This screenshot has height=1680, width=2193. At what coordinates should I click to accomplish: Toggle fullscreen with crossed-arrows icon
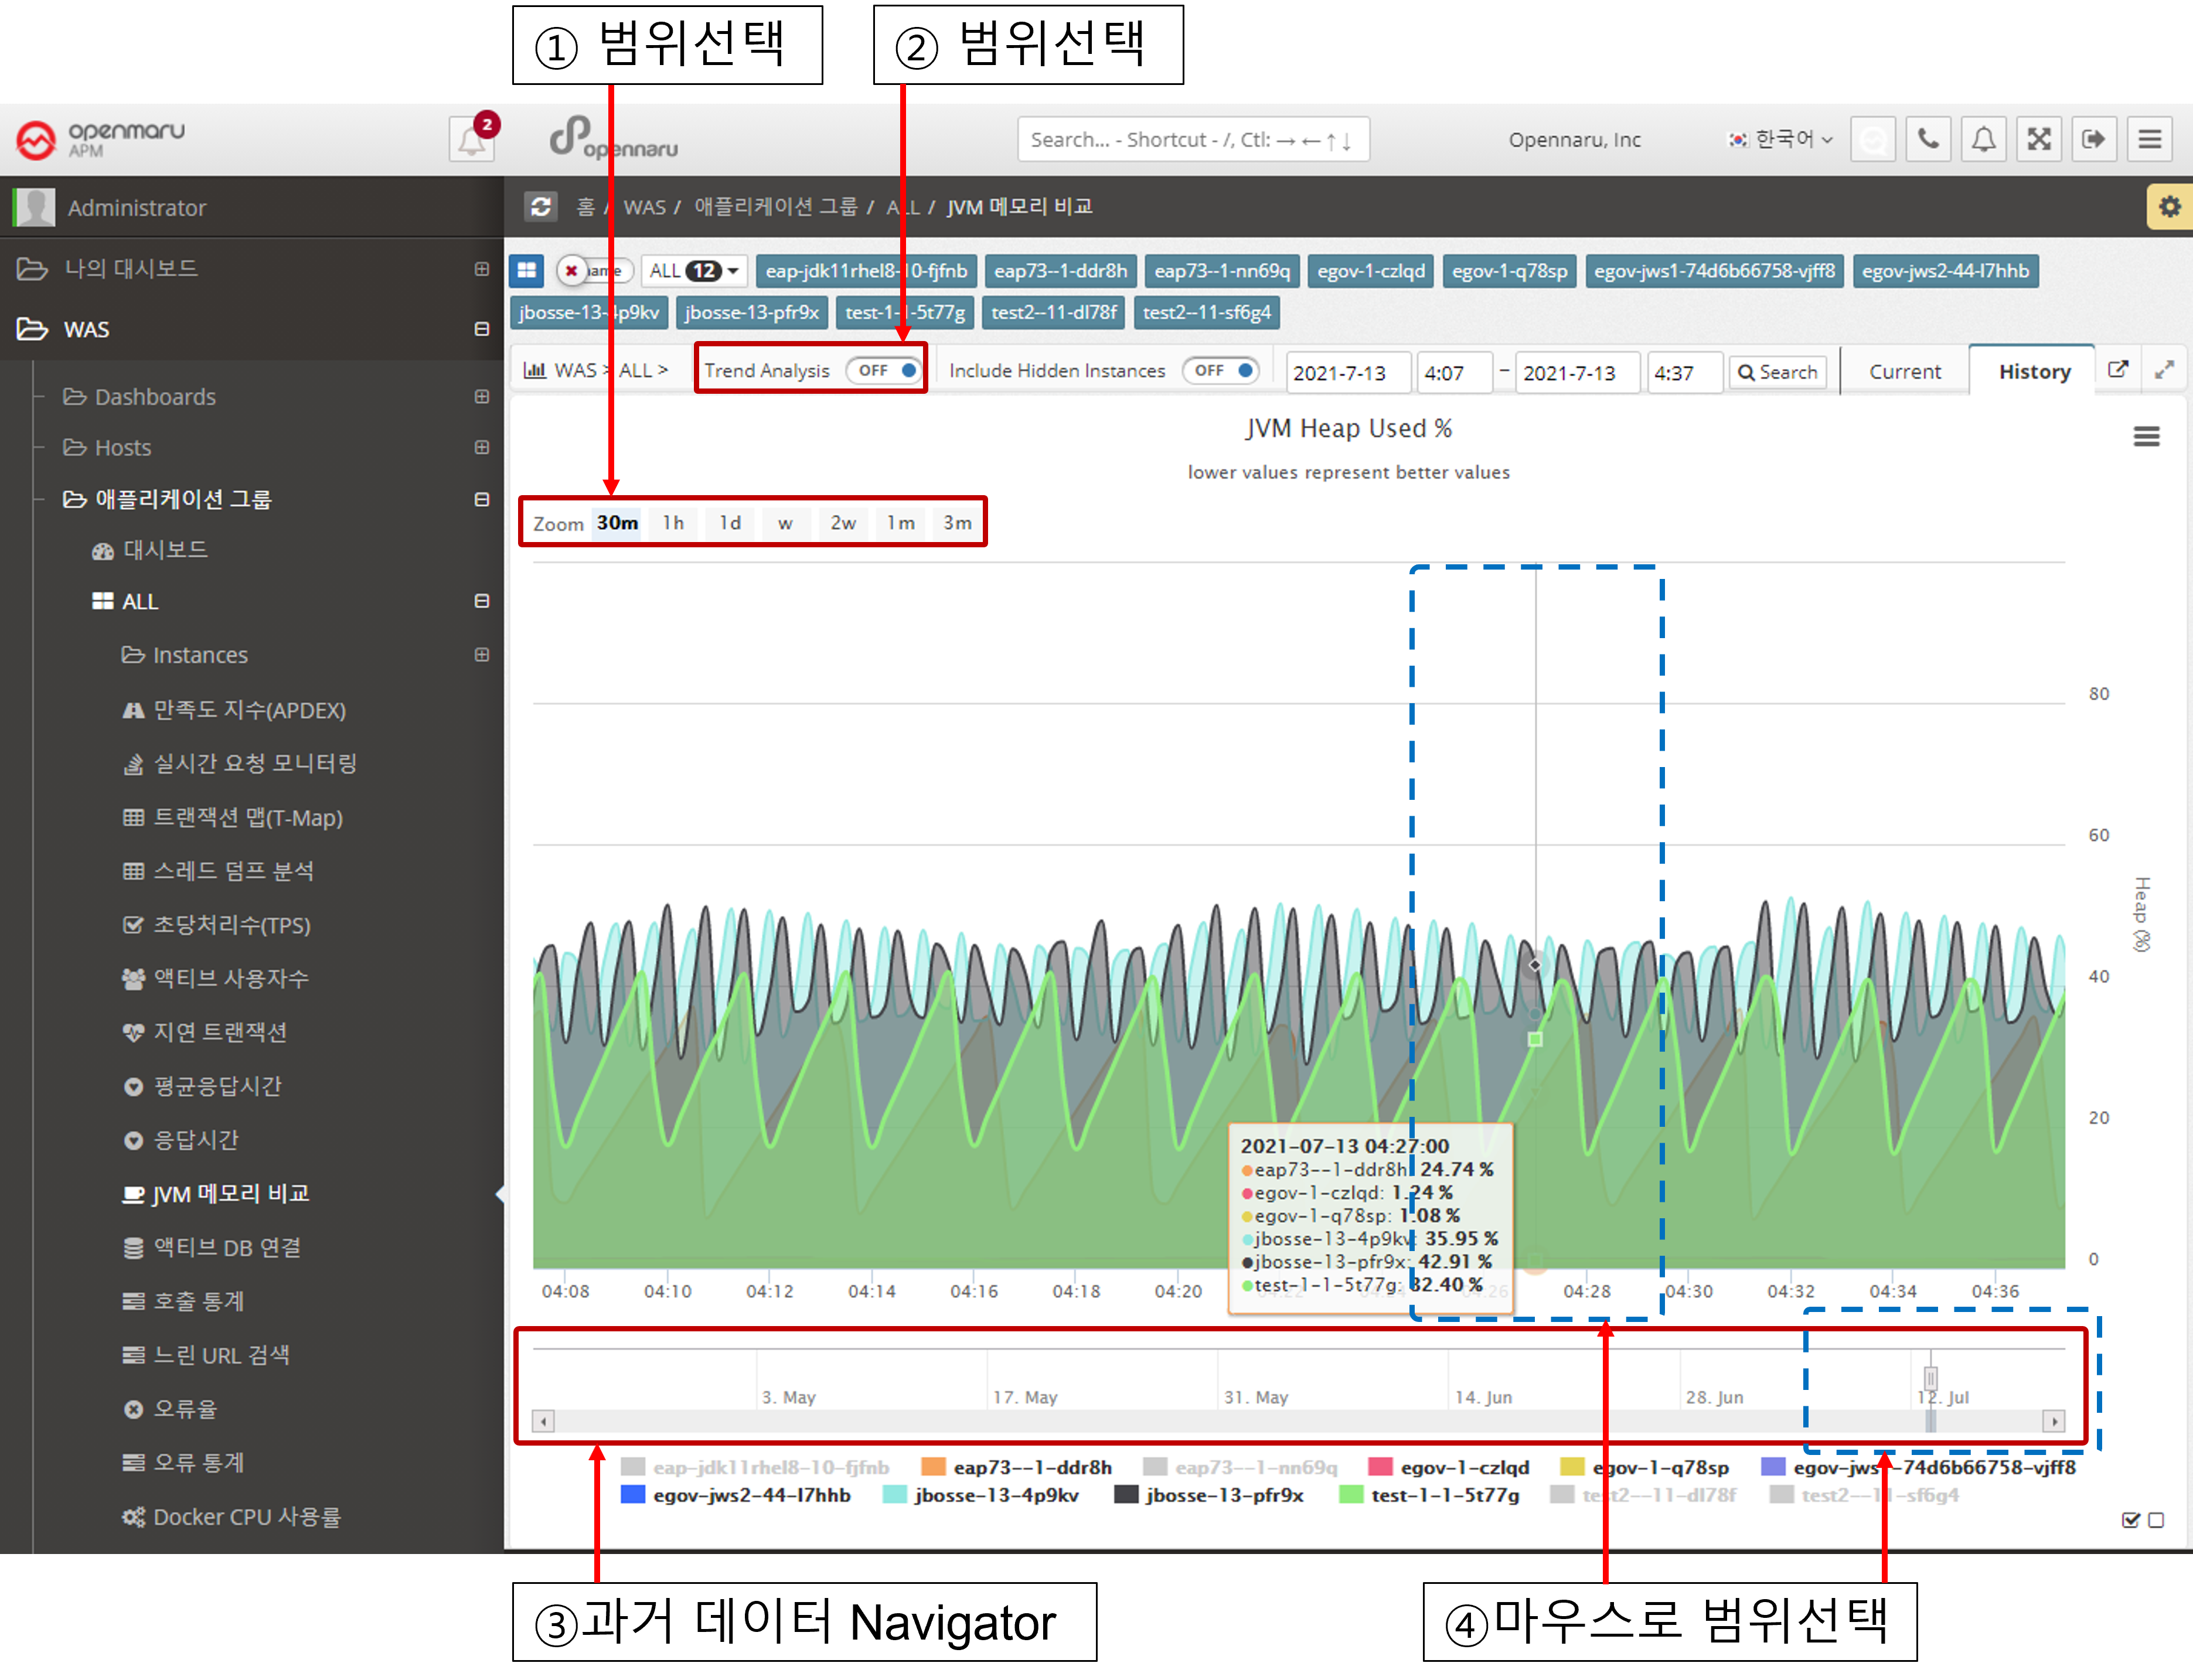coord(2038,139)
